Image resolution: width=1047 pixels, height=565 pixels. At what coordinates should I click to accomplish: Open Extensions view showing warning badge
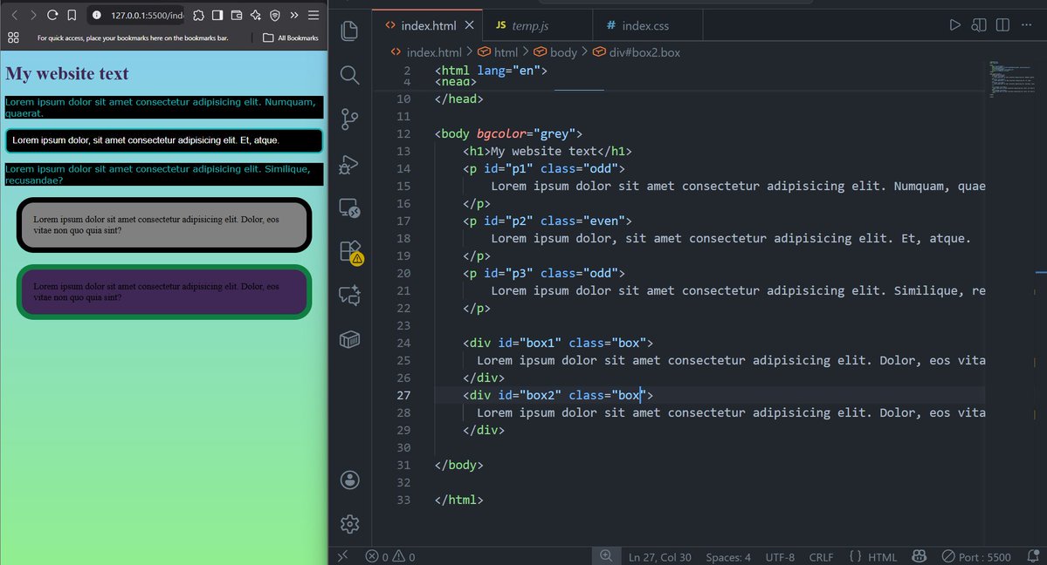click(x=349, y=251)
